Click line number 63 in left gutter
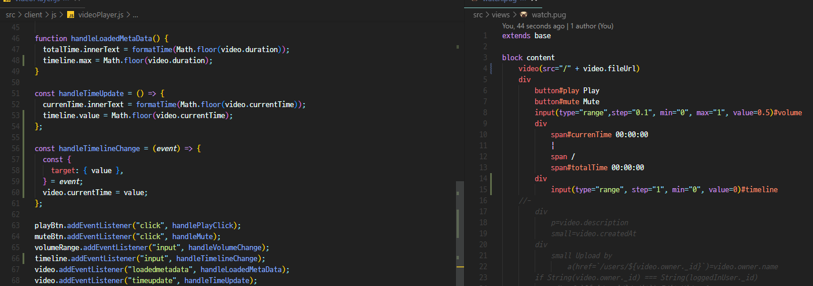 click(16, 225)
